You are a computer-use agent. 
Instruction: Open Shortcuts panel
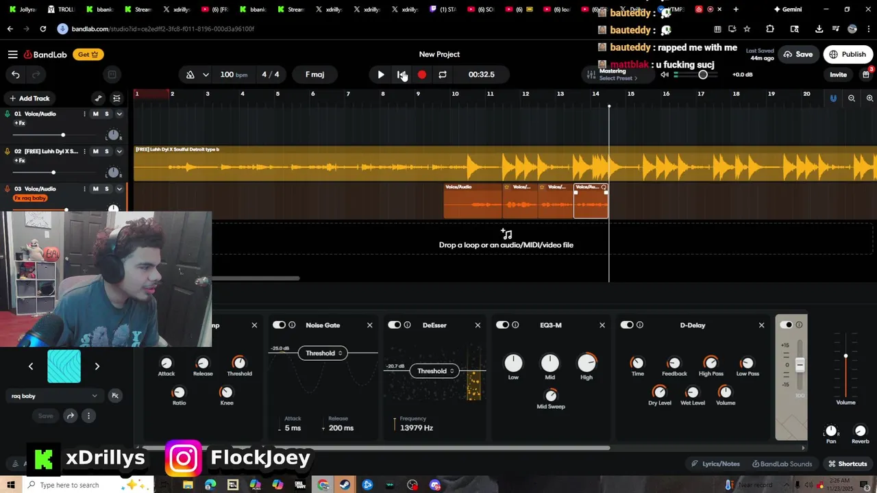point(848,464)
